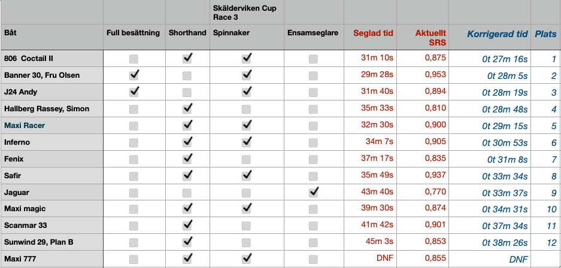Uncheck Ensamseglare for Jaguar

tap(313, 193)
